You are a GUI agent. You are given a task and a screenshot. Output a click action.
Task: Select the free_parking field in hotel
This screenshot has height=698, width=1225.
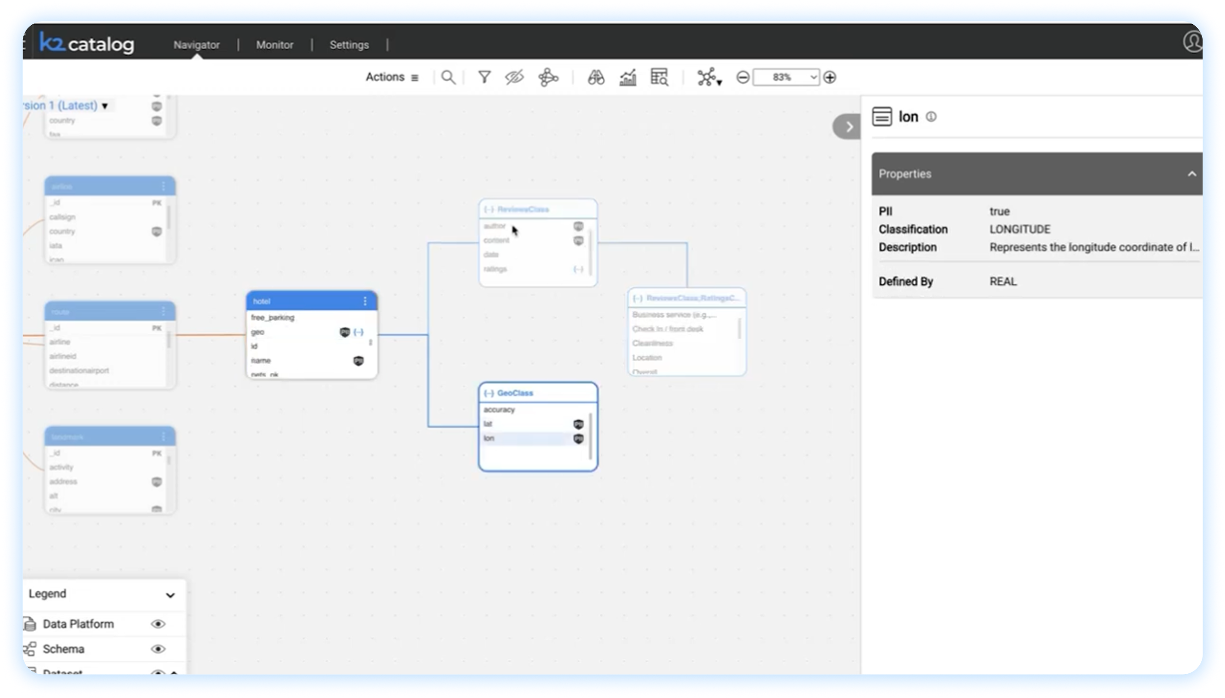click(307, 317)
